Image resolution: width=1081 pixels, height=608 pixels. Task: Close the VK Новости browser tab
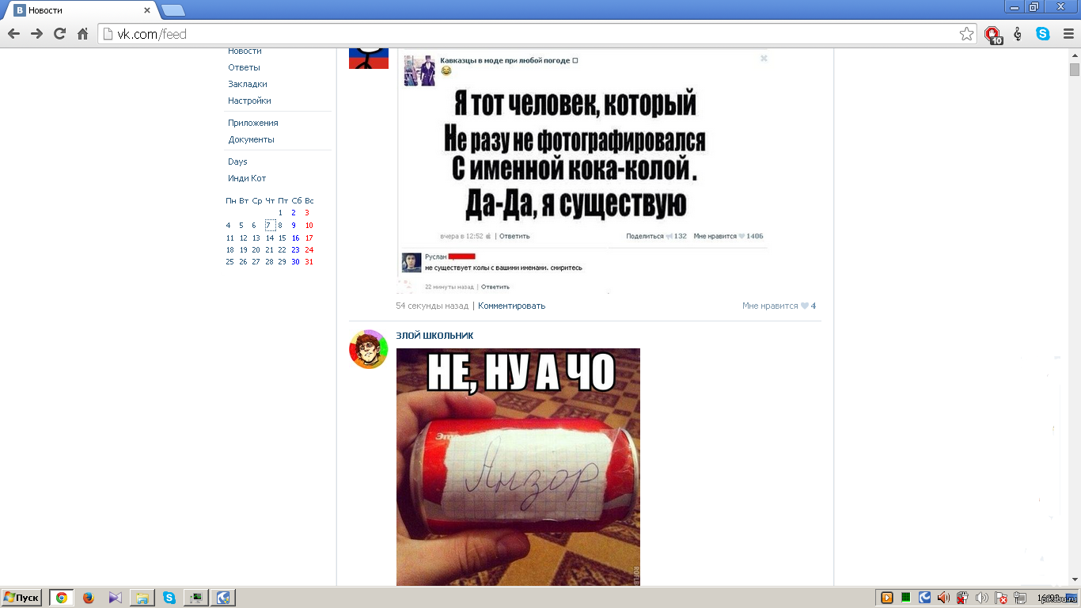(147, 11)
